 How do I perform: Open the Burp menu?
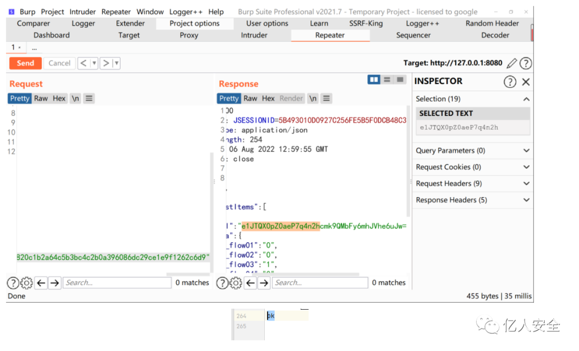pyautogui.click(x=27, y=12)
